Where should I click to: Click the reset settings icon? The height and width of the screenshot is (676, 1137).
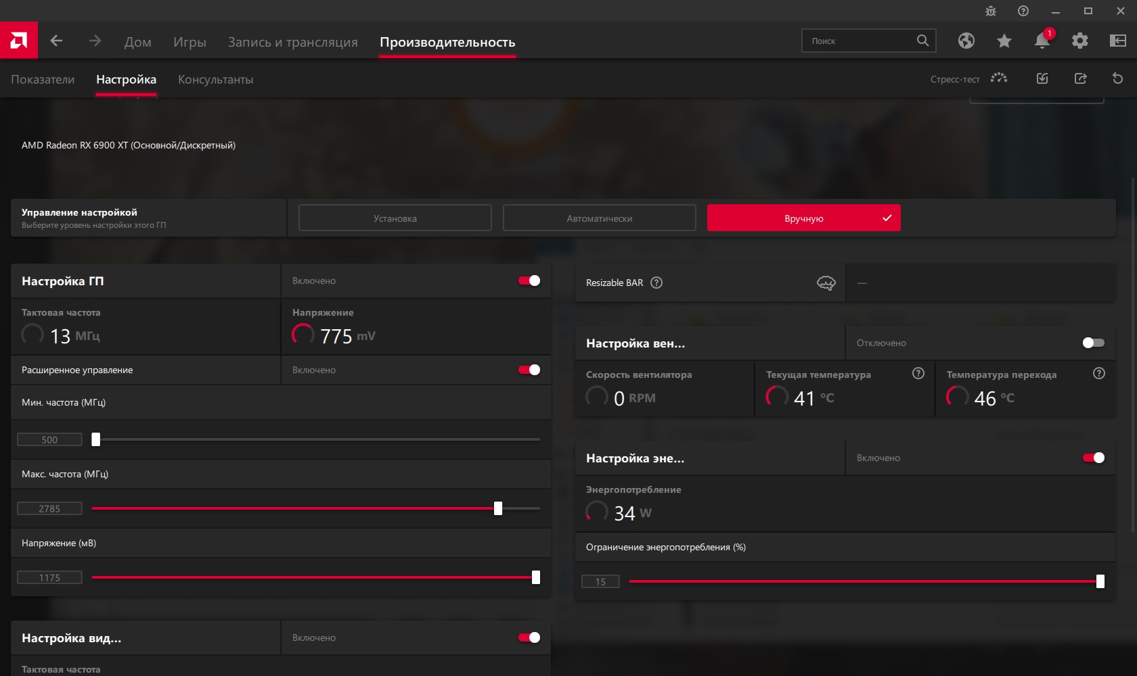pyautogui.click(x=1118, y=78)
